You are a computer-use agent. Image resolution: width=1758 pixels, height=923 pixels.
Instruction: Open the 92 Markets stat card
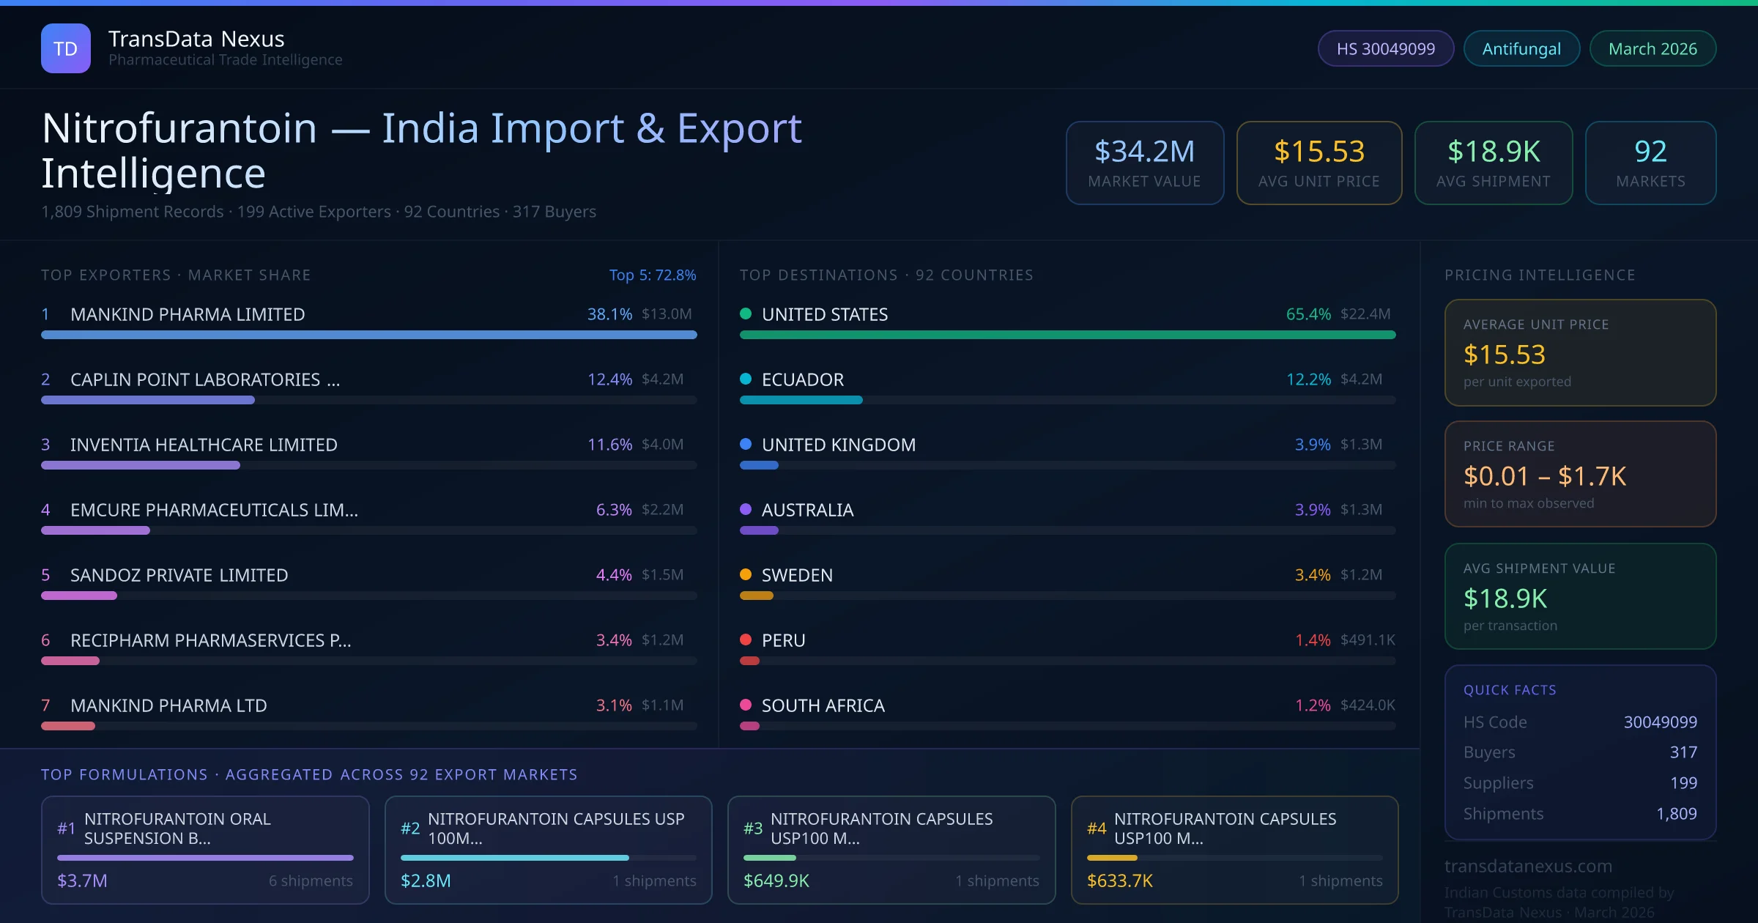tap(1650, 163)
